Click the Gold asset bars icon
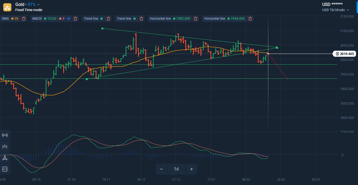 [x=7, y=7]
